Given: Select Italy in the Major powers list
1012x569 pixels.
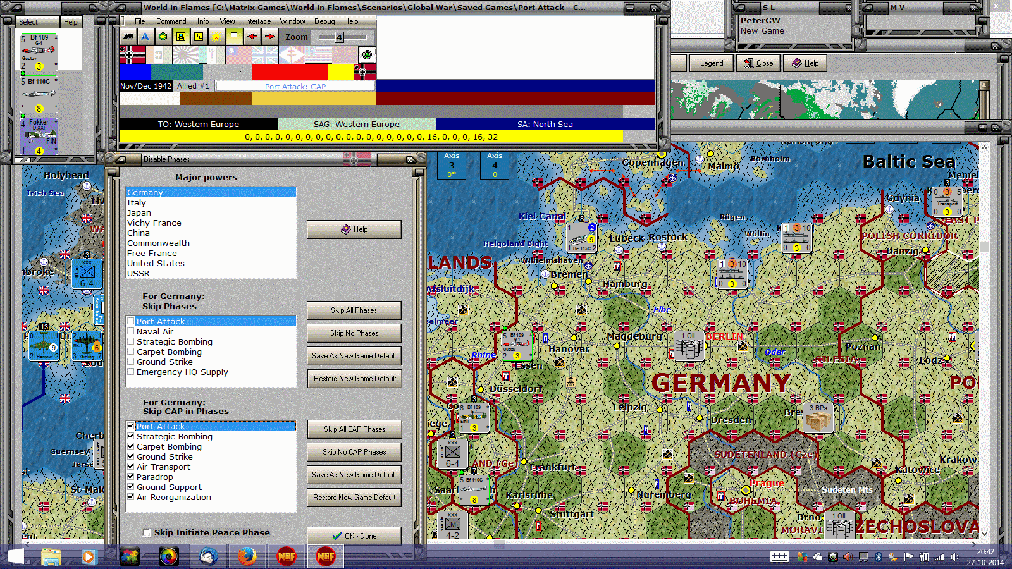Looking at the screenshot, I should pyautogui.click(x=211, y=202).
